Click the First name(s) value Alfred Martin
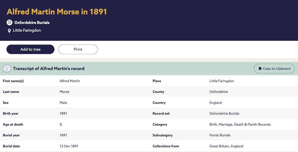This screenshot has height=152, width=298. [x=70, y=81]
